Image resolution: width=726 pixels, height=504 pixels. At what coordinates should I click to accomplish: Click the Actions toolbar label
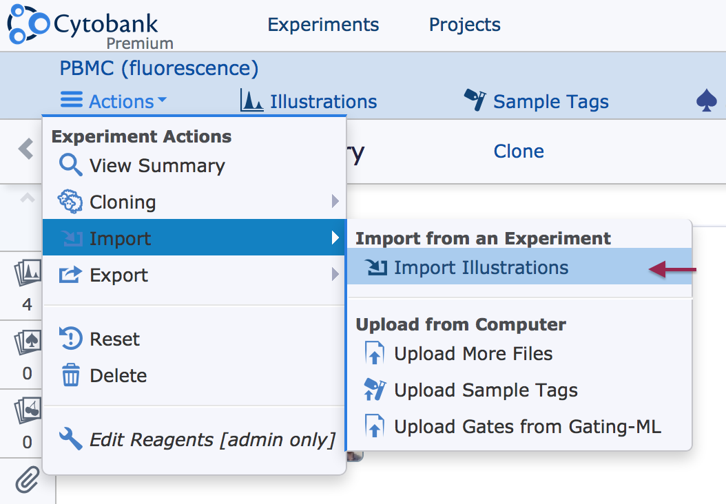[x=121, y=101]
